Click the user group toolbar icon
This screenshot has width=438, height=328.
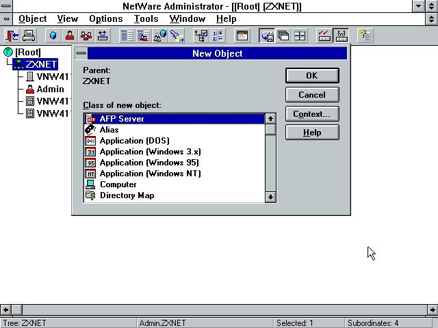point(86,36)
